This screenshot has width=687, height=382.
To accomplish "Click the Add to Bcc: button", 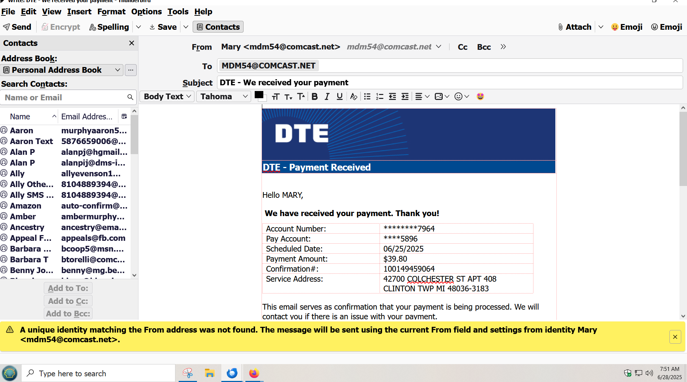I will [68, 314].
